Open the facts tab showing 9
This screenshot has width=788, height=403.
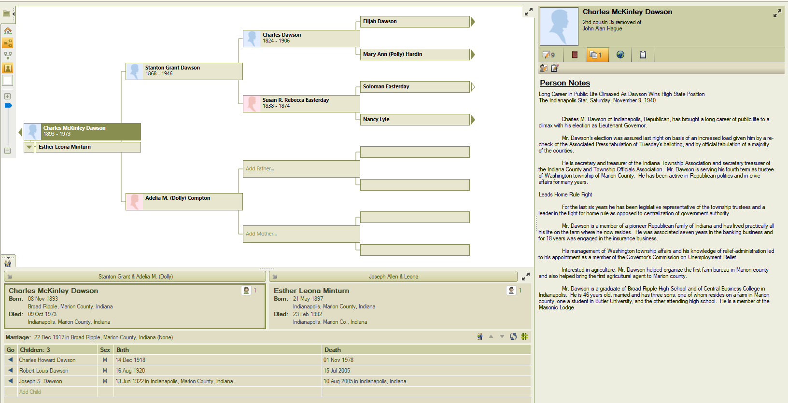(x=549, y=55)
